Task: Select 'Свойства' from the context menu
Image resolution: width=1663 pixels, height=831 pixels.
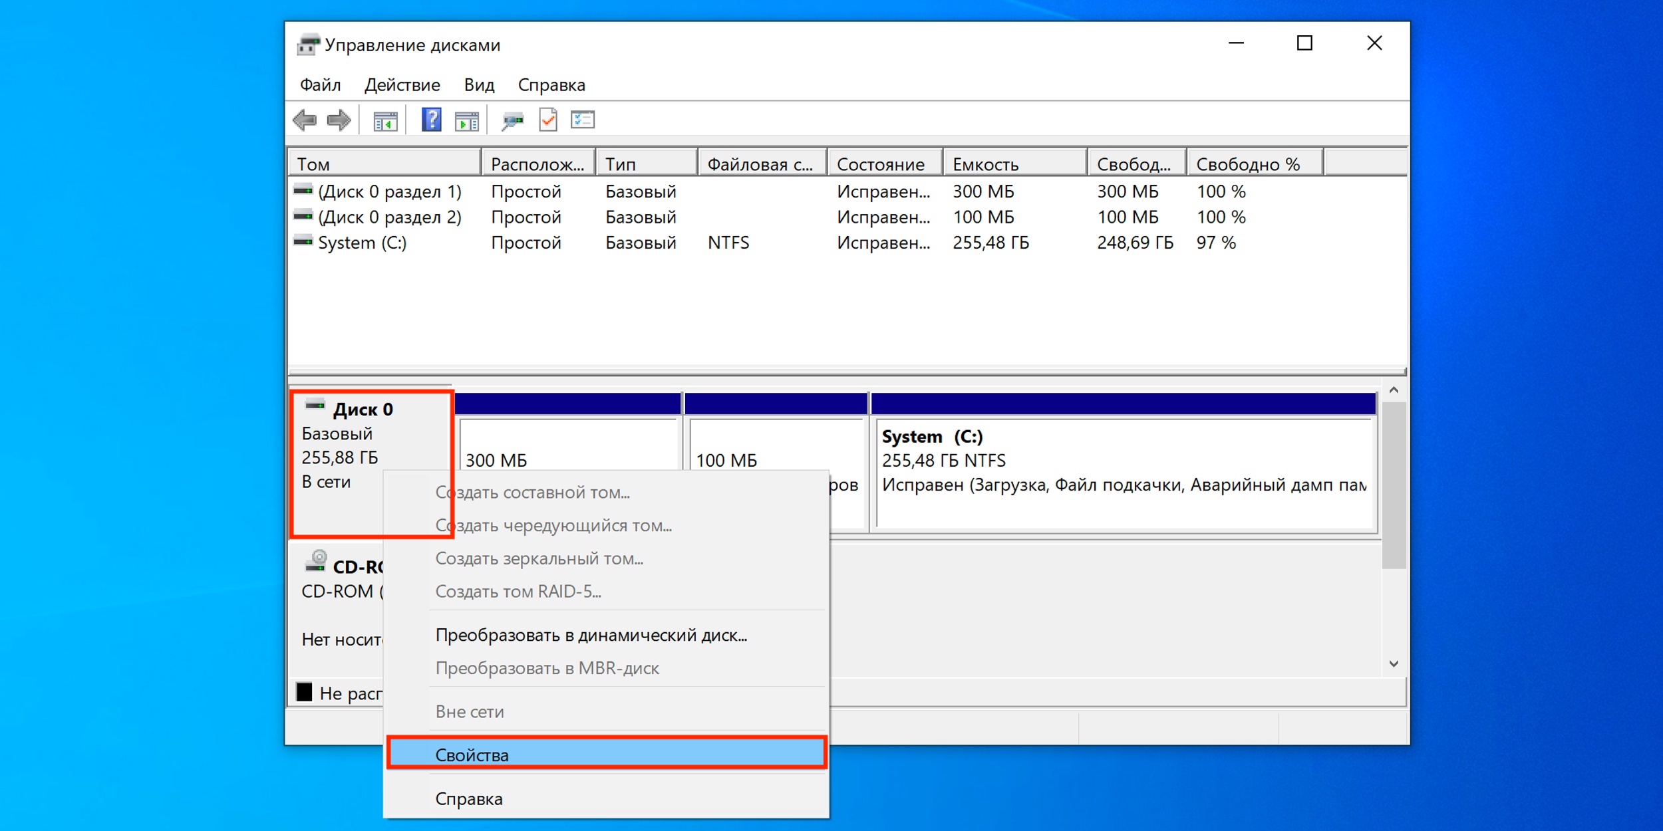Action: (x=626, y=755)
